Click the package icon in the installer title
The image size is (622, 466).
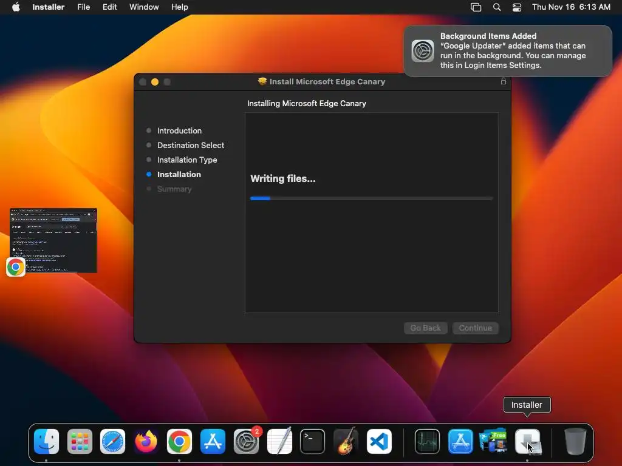pos(262,81)
